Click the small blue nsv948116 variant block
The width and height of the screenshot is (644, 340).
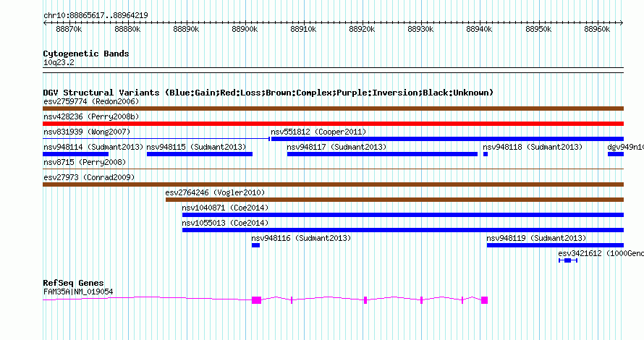pos(256,245)
